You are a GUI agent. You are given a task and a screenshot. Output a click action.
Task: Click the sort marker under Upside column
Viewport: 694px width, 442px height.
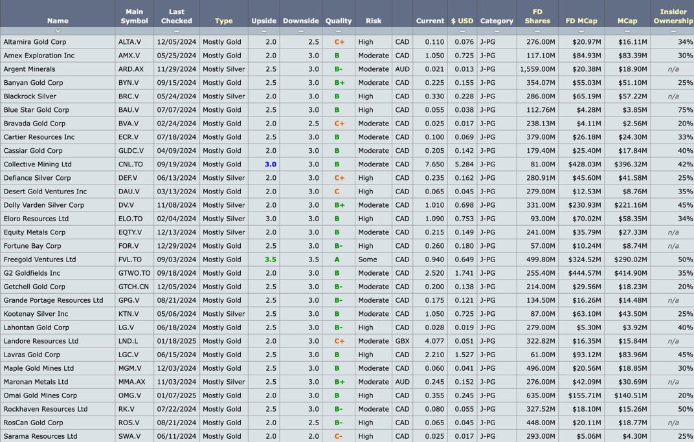(263, 31)
